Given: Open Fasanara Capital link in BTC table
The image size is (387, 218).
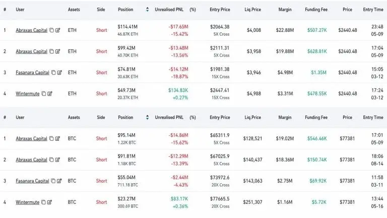Looking at the screenshot, I should click(32, 181).
